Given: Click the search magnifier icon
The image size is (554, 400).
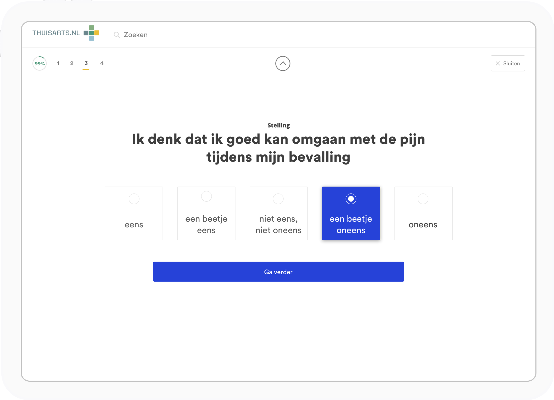Looking at the screenshot, I should tap(117, 35).
